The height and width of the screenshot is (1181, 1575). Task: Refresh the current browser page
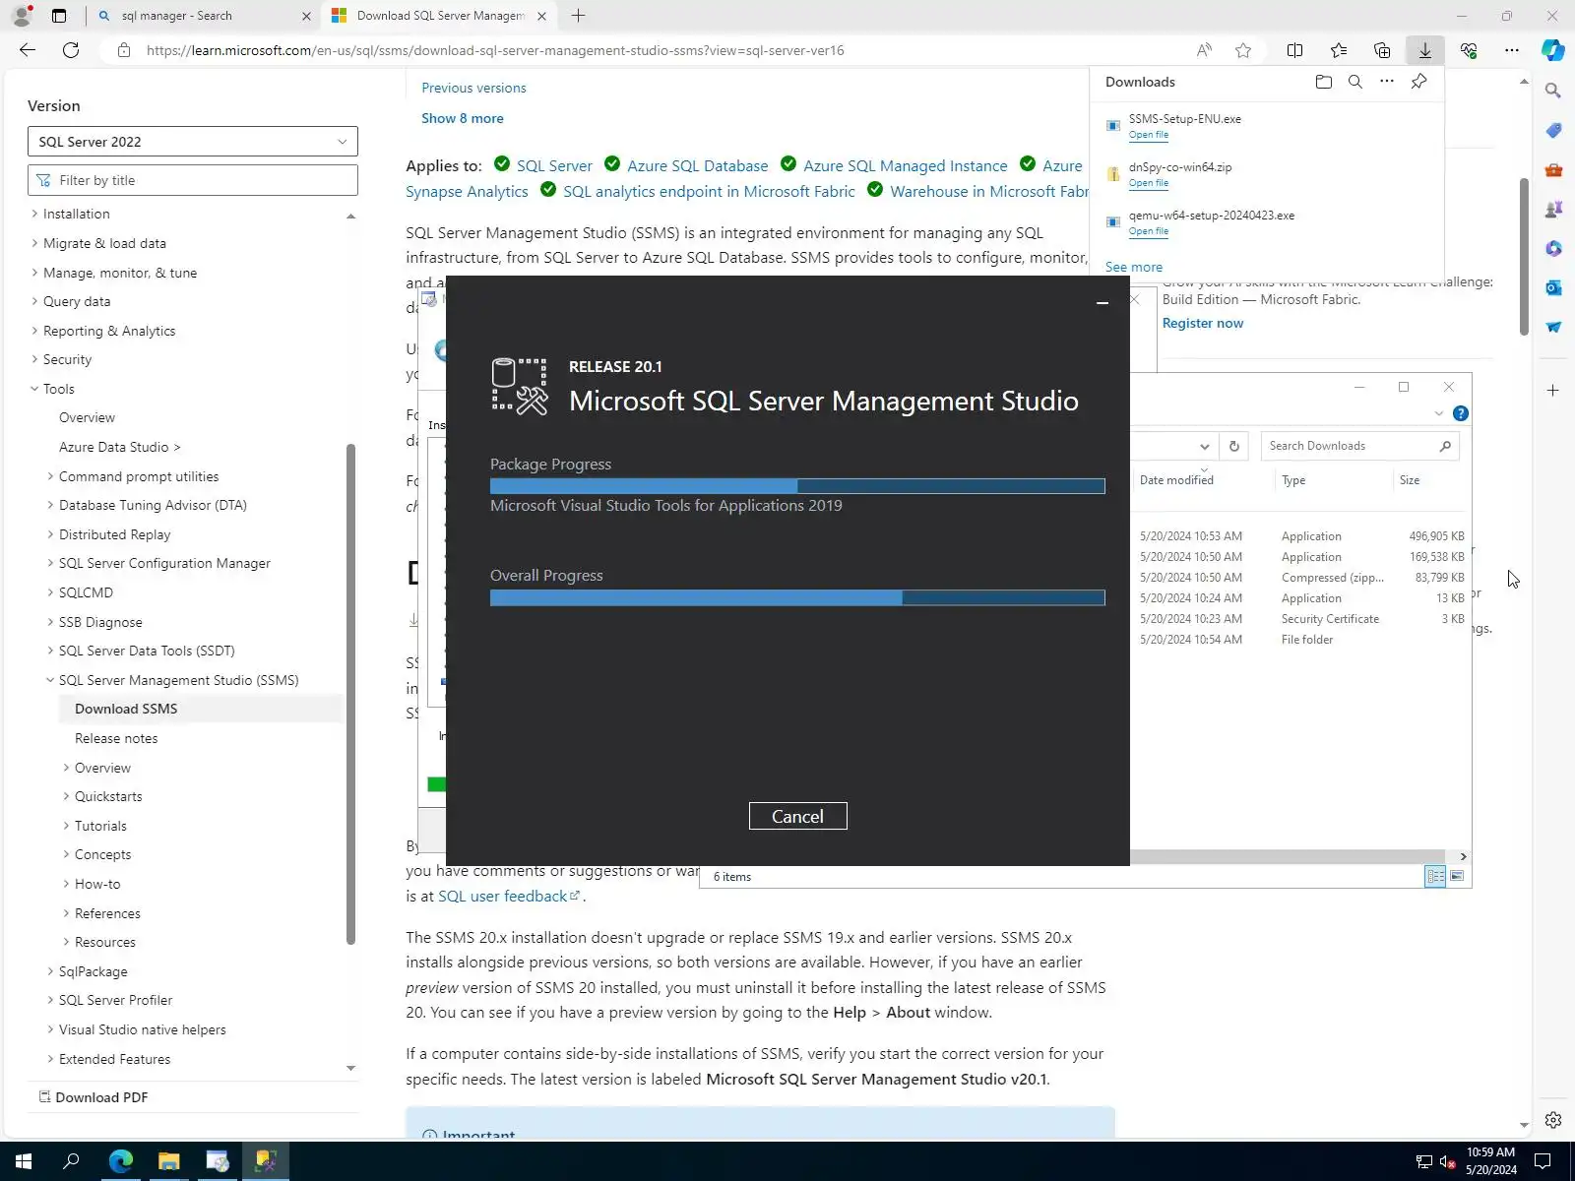[x=71, y=50]
